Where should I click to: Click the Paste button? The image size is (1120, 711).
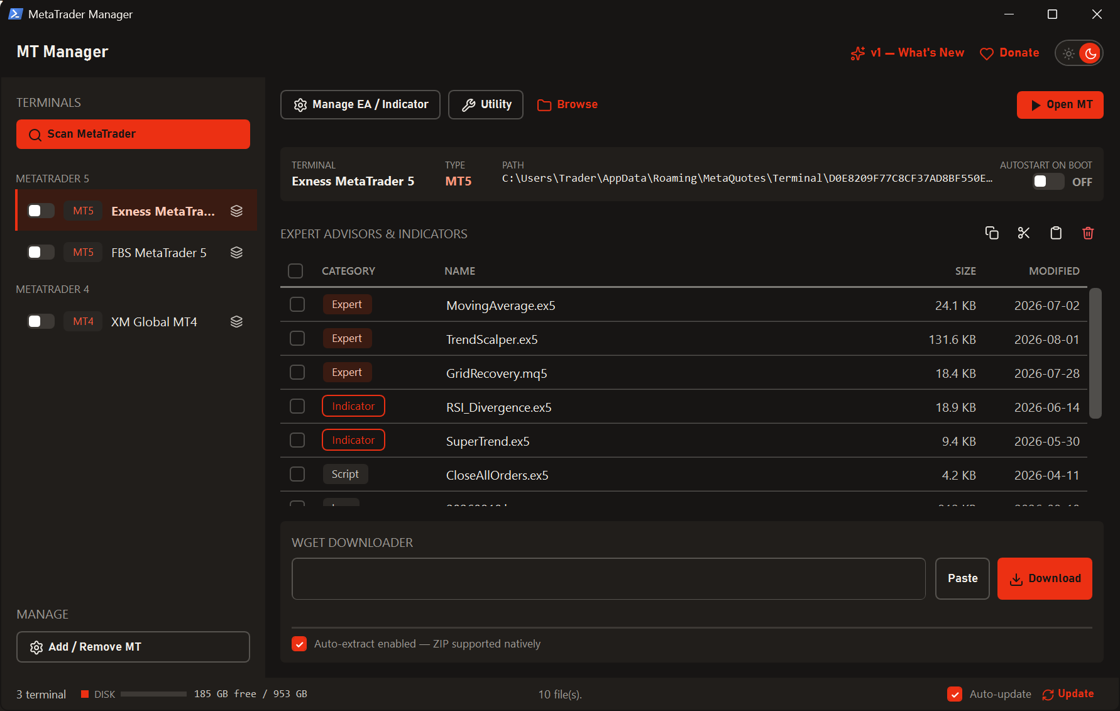pos(962,578)
